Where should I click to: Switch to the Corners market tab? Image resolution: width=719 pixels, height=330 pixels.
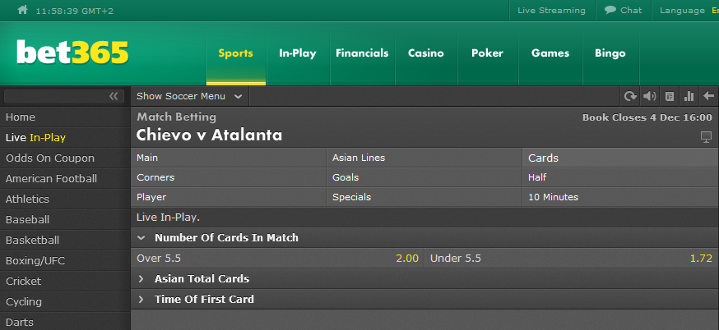click(x=229, y=177)
